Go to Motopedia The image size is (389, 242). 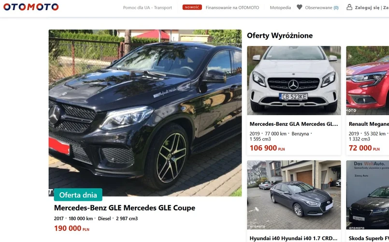pyautogui.click(x=280, y=8)
